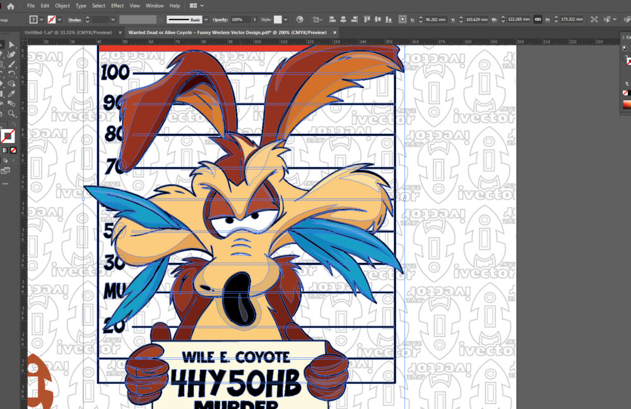
Task: Change Screen Mode icon in toolbar
Action: coord(5,171)
